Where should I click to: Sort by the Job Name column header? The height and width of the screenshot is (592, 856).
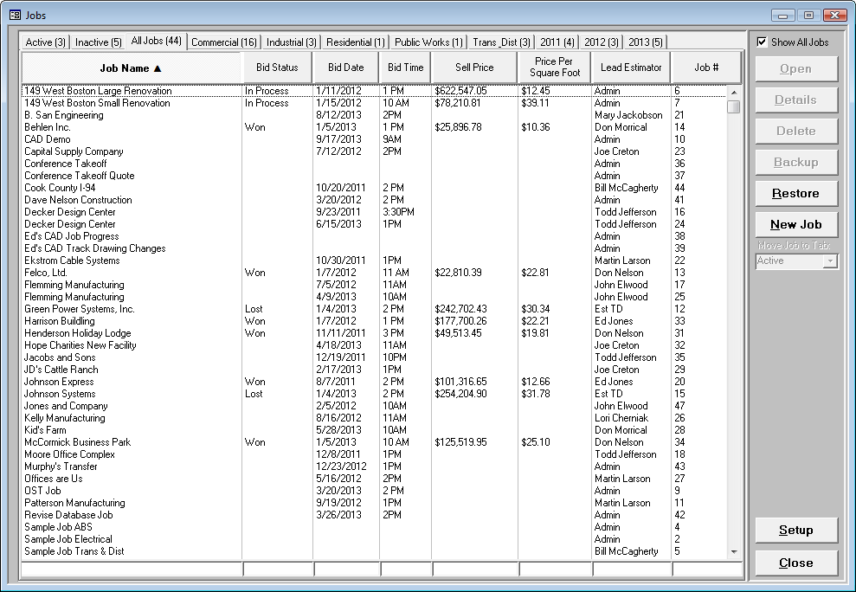[131, 68]
